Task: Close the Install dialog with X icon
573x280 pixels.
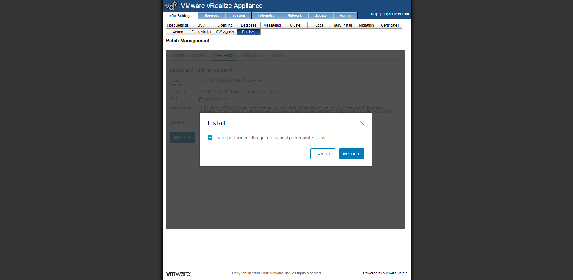Action: 362,123
